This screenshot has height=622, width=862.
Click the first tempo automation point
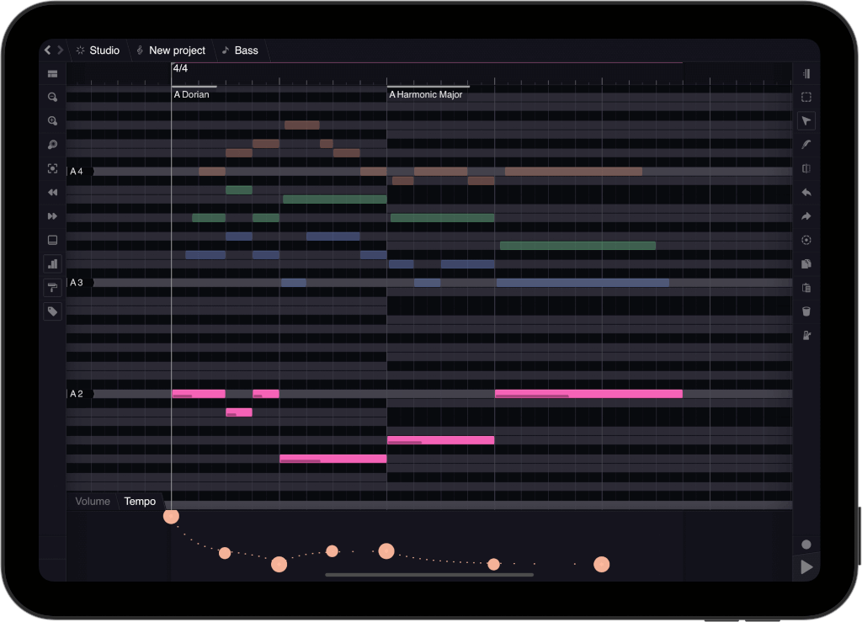pyautogui.click(x=171, y=516)
